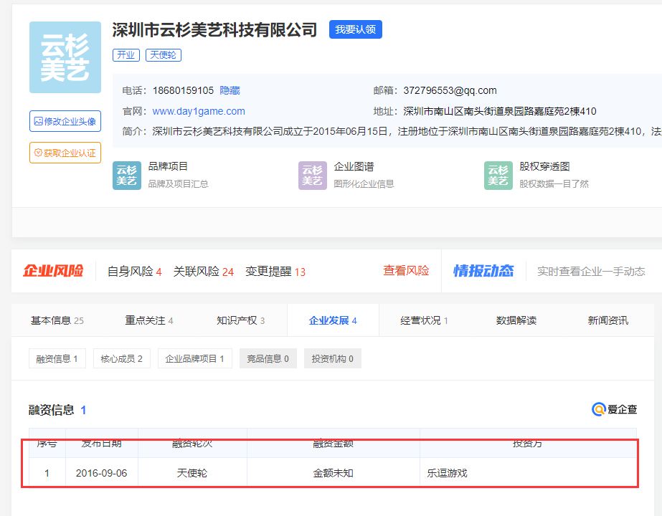Switch to the 数据解读 tab
This screenshot has height=516, width=662.
516,320
